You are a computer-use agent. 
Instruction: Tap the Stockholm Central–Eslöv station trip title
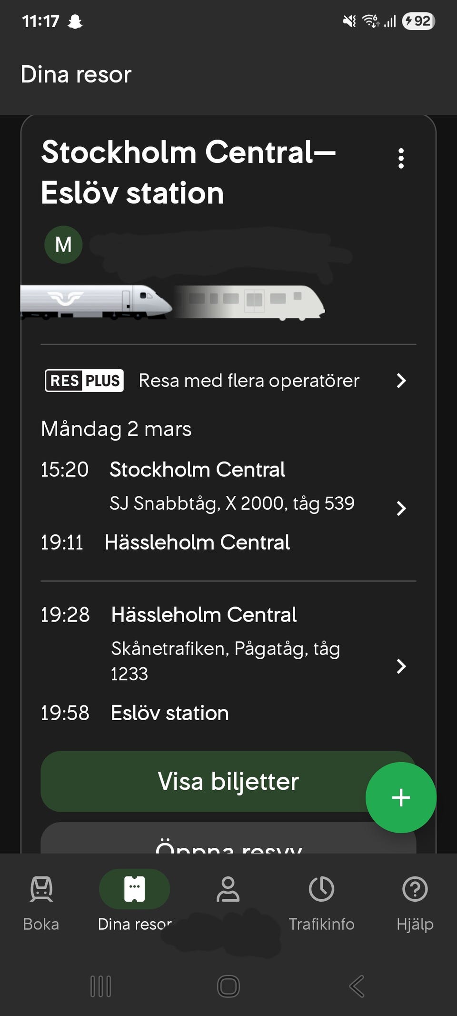click(189, 172)
